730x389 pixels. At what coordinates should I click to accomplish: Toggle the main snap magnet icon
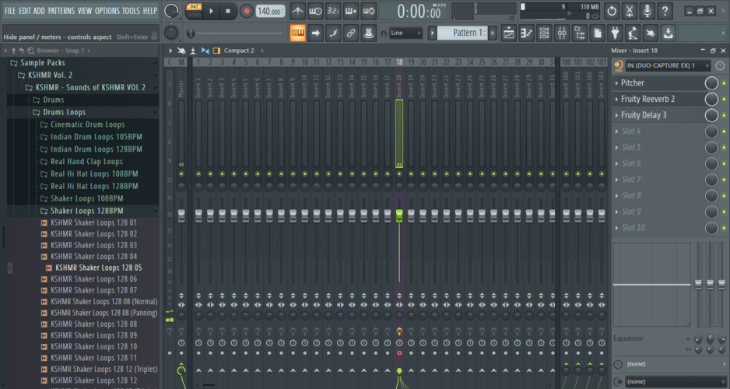pyautogui.click(x=384, y=33)
